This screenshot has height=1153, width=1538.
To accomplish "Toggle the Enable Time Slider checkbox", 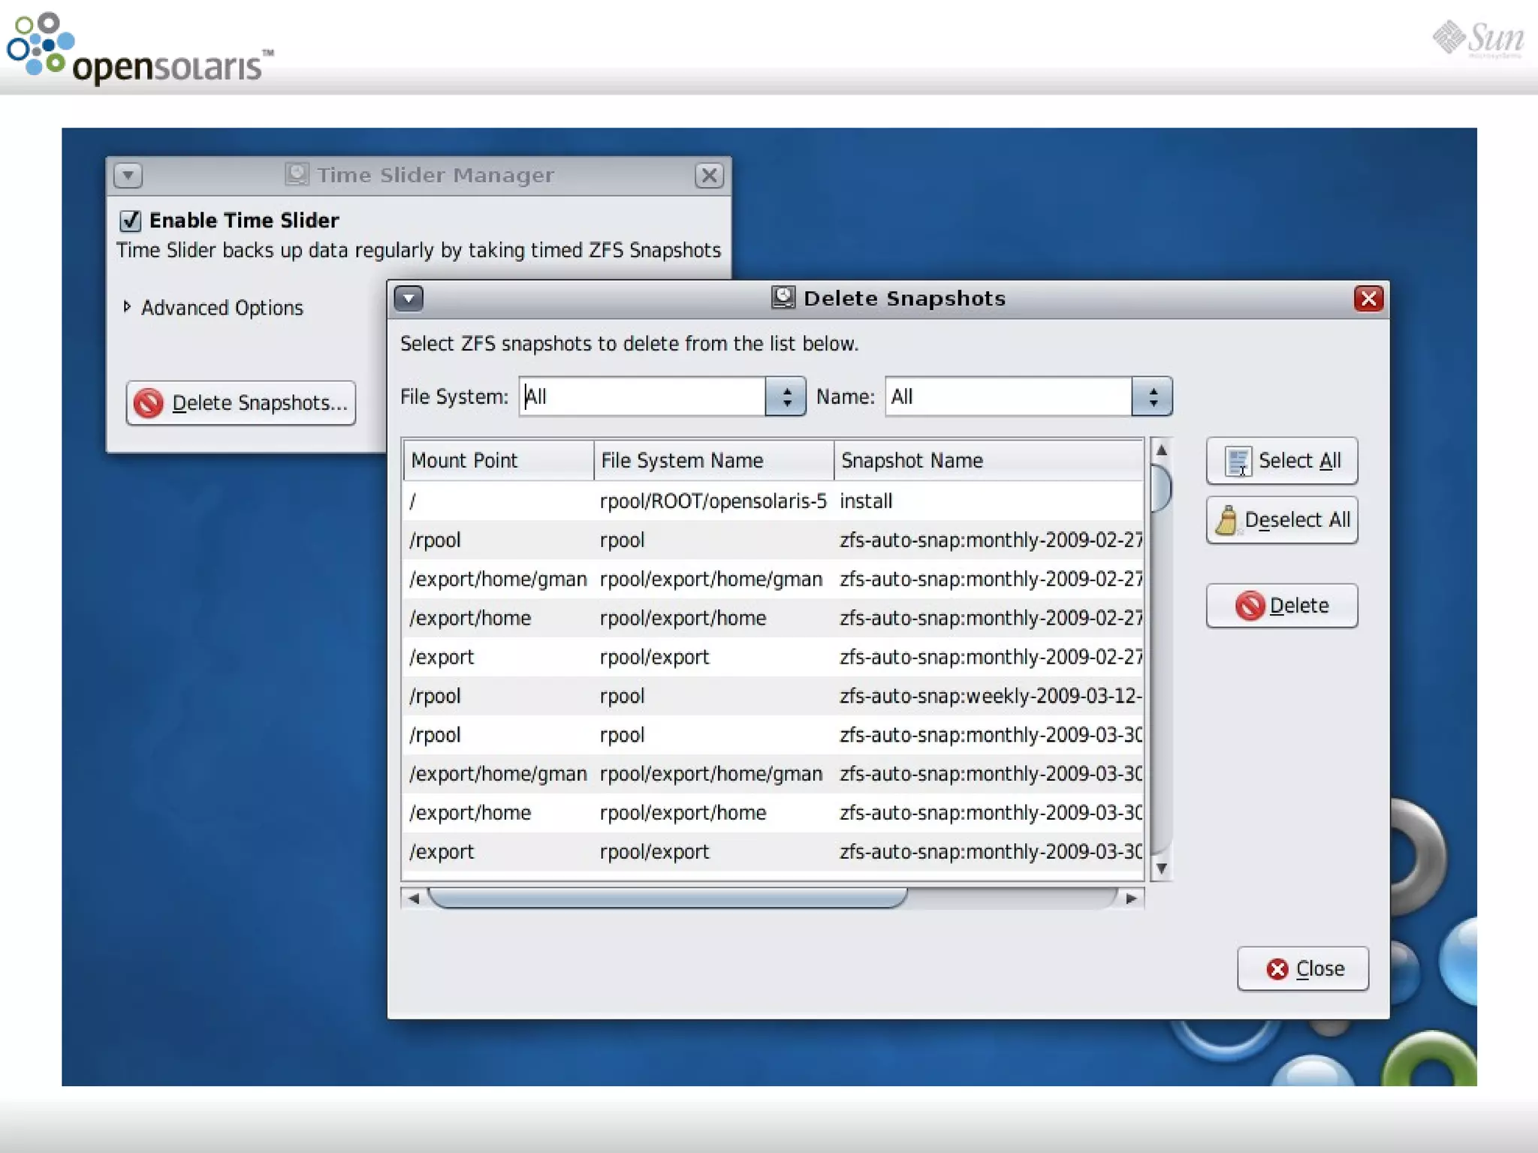I will 131,221.
